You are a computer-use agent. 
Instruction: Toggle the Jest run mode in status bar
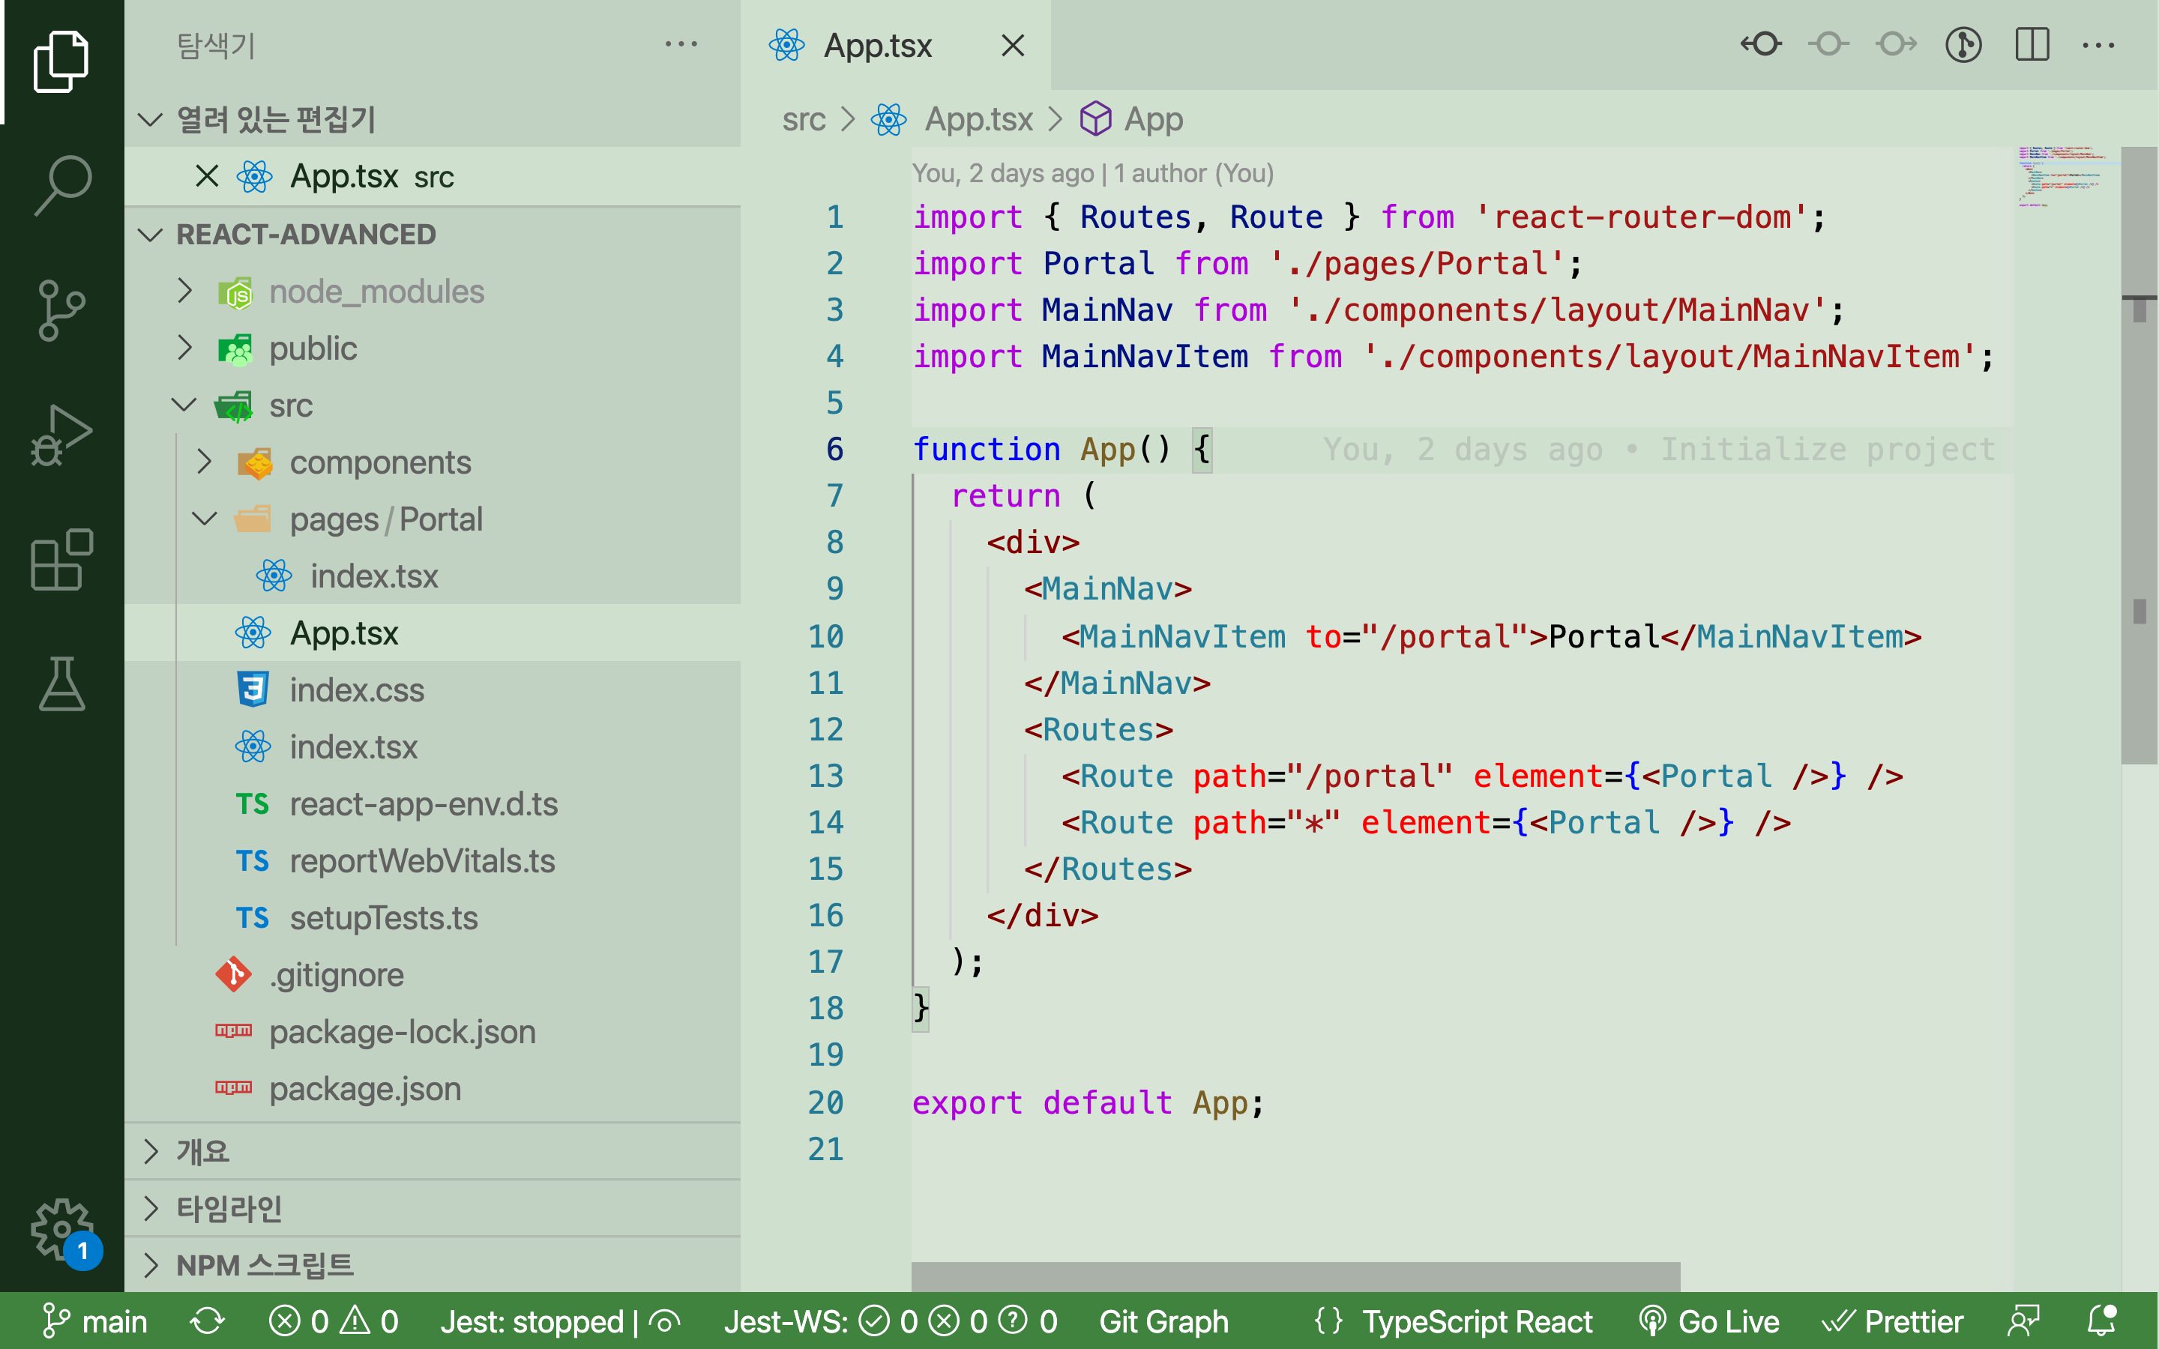pos(665,1321)
